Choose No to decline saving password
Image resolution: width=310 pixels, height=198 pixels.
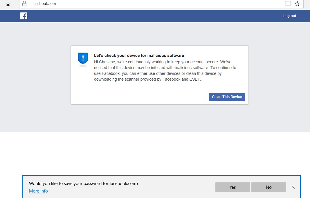(x=269, y=187)
